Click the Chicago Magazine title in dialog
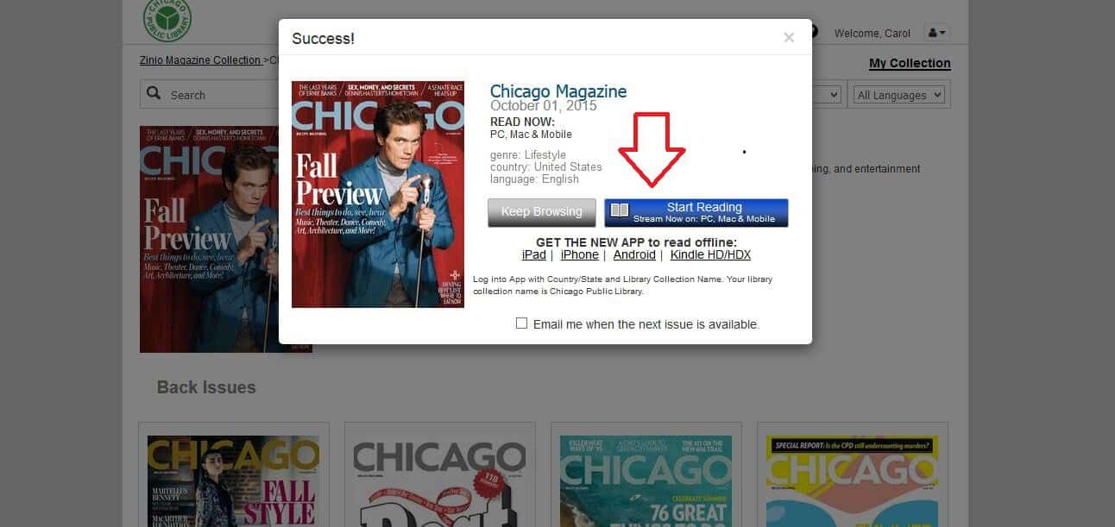 [558, 91]
